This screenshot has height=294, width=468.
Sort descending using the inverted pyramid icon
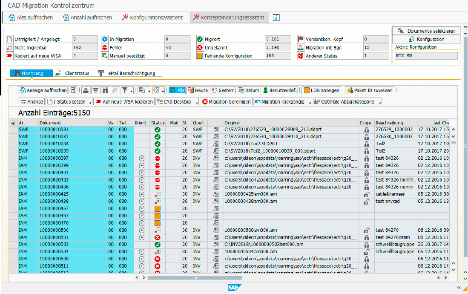[x=95, y=90]
